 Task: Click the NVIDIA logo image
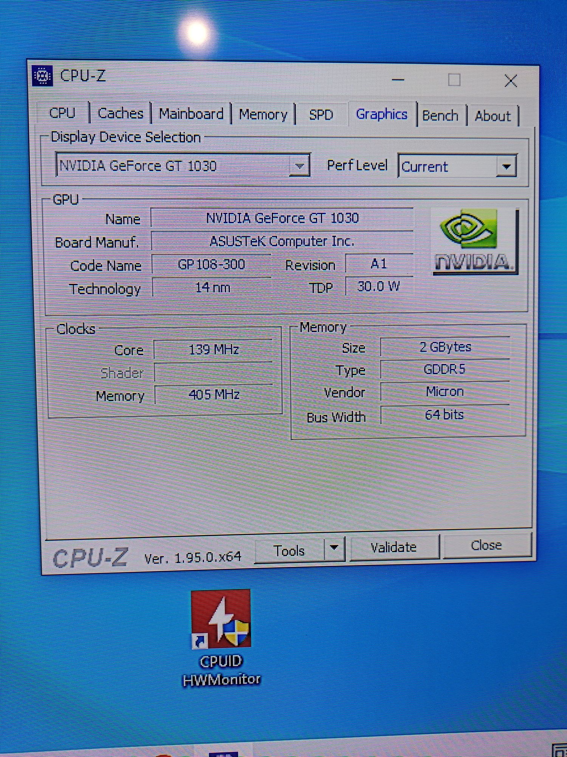(475, 241)
